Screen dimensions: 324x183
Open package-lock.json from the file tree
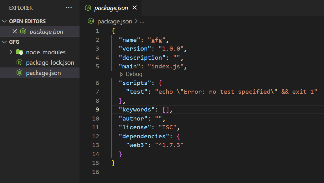(50, 62)
